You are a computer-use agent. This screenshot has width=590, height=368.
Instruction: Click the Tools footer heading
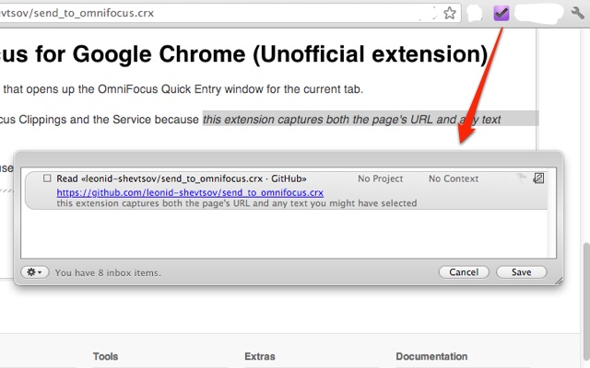pyautogui.click(x=105, y=356)
